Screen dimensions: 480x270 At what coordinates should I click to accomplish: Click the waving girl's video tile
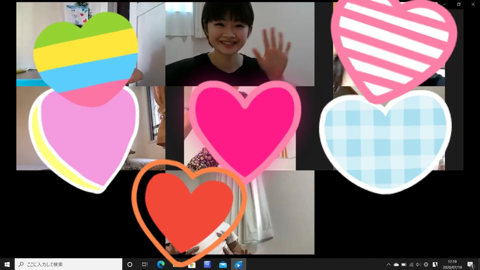(240, 44)
